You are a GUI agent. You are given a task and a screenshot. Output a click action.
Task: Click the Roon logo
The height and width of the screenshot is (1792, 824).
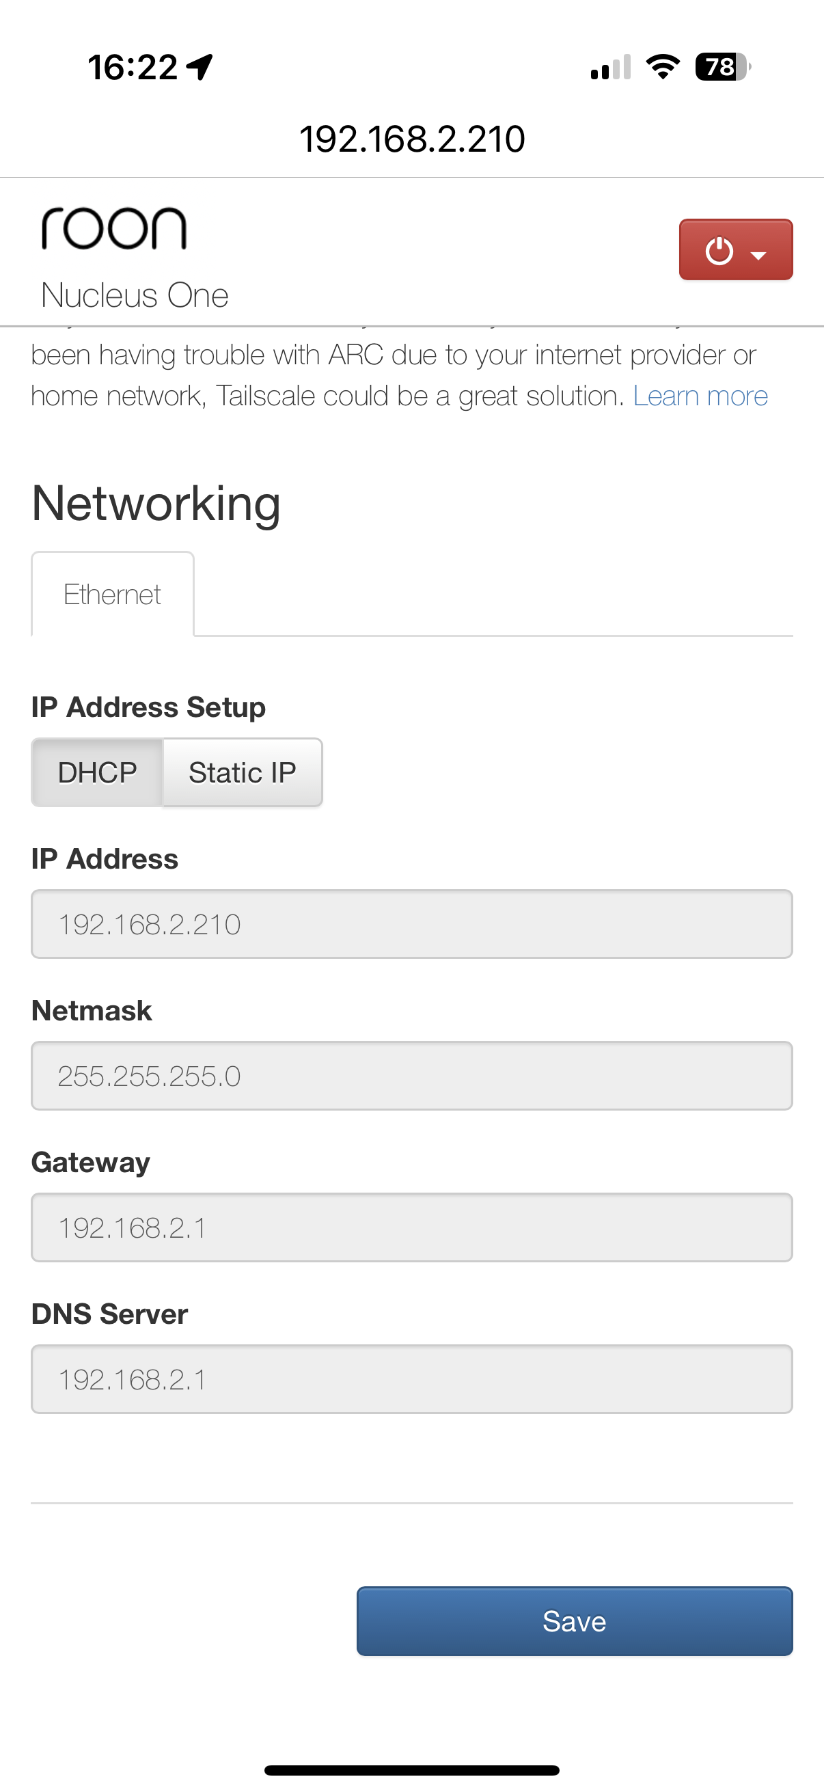click(x=114, y=229)
